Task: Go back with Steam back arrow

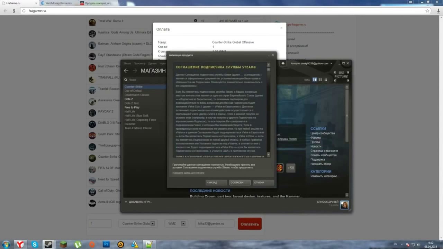Action: tap(126, 71)
